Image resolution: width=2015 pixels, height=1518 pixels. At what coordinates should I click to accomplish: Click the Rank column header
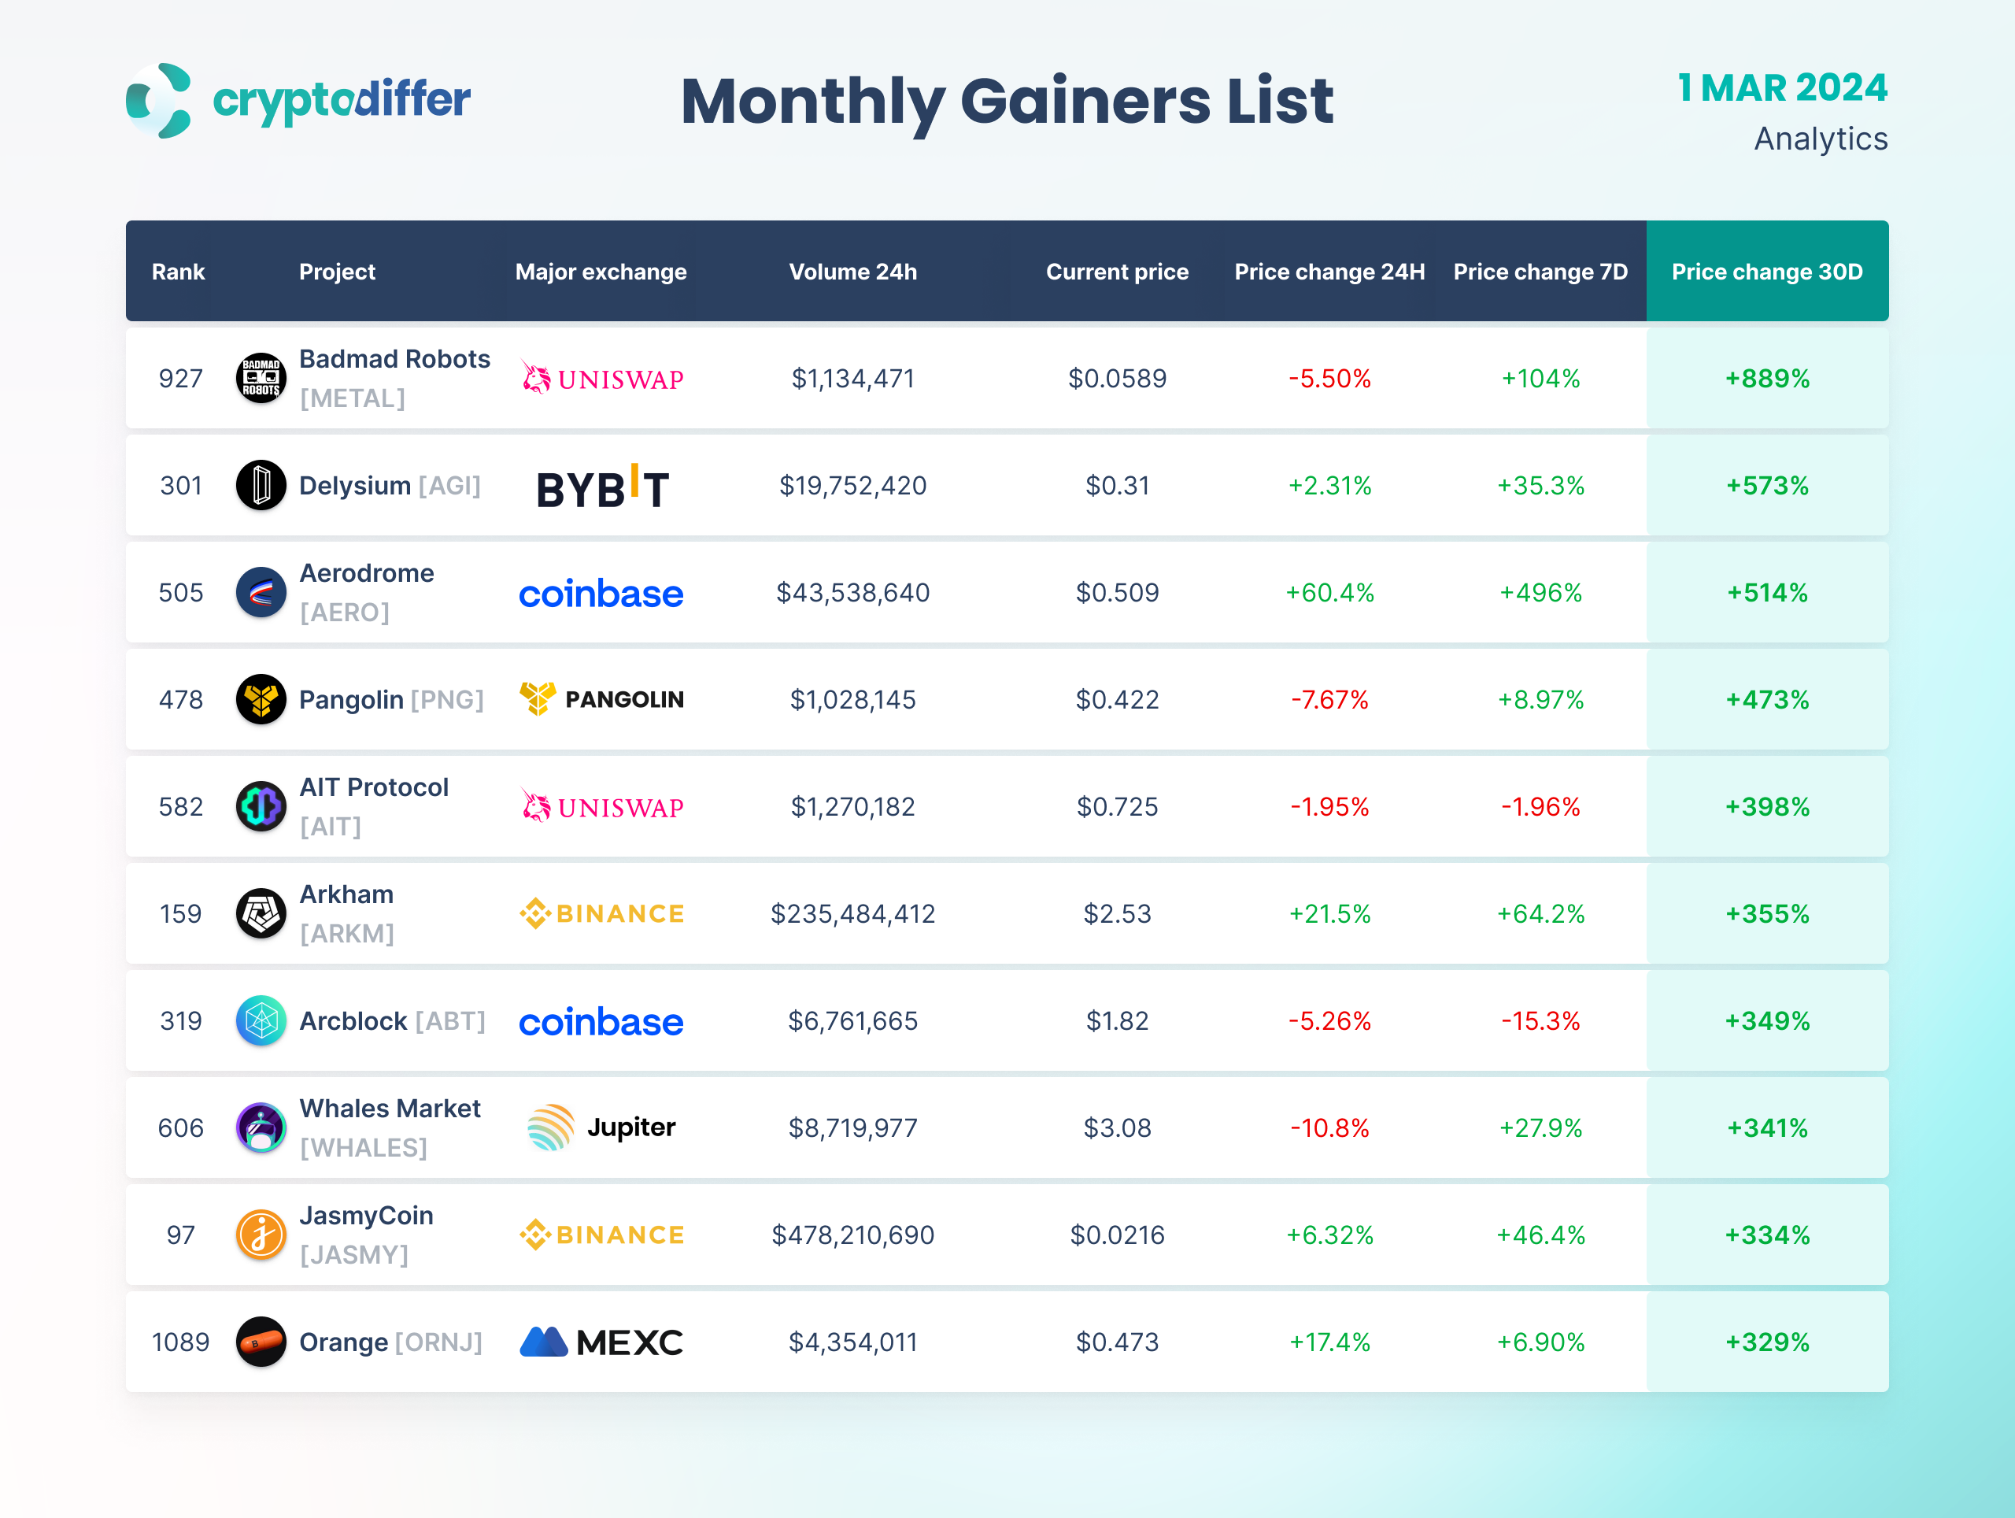pyautogui.click(x=178, y=272)
